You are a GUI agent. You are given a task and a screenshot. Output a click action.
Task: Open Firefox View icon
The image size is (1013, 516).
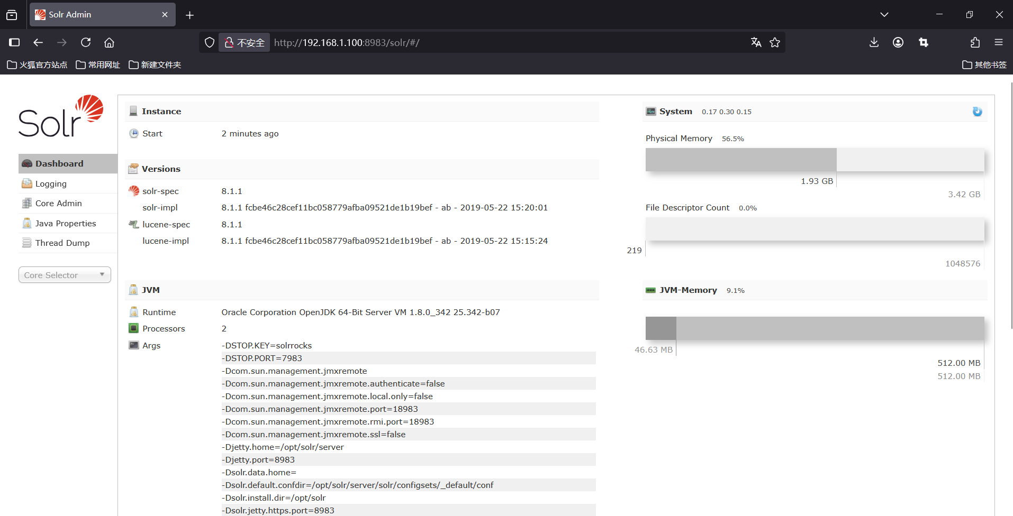pyautogui.click(x=12, y=15)
